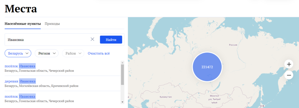The image size is (299, 108).
Task: Click the Найти search button
Action: click(111, 40)
